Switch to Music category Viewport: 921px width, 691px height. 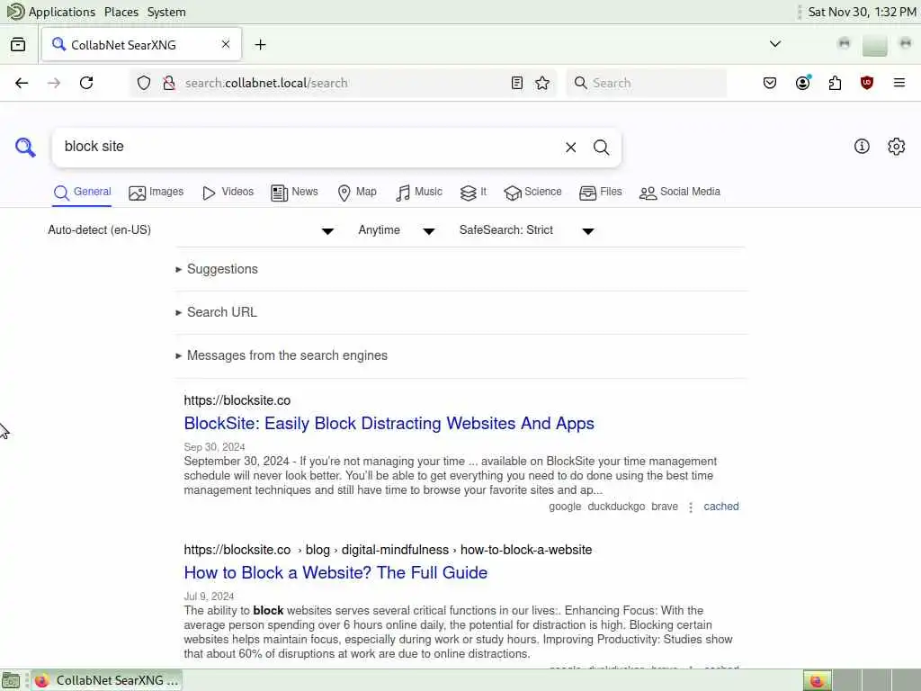pos(419,193)
